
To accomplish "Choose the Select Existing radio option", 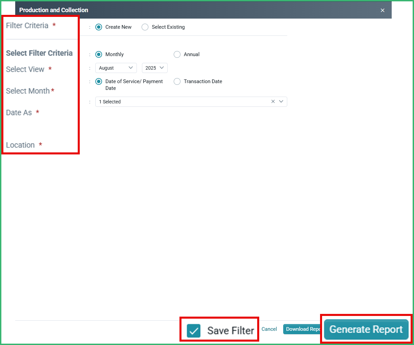I will coord(145,27).
